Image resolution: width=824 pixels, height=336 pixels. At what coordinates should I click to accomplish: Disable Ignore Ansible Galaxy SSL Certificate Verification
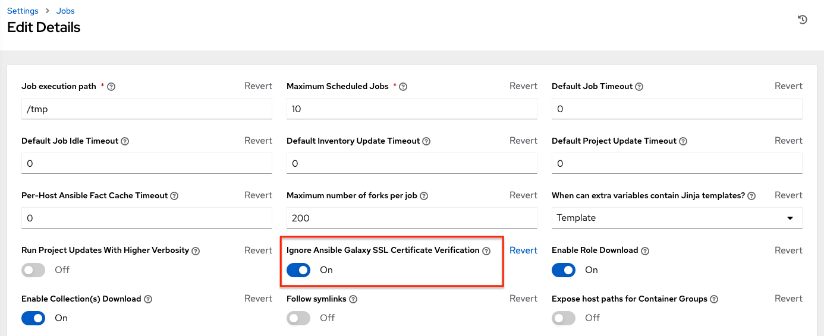298,270
